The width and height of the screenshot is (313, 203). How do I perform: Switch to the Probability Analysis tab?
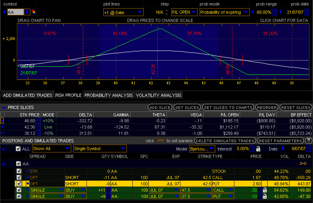[x=109, y=95]
